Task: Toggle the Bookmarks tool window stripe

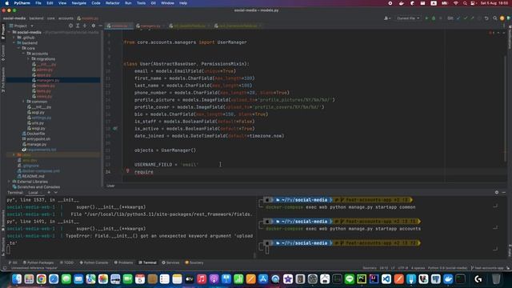Action: point(3,220)
